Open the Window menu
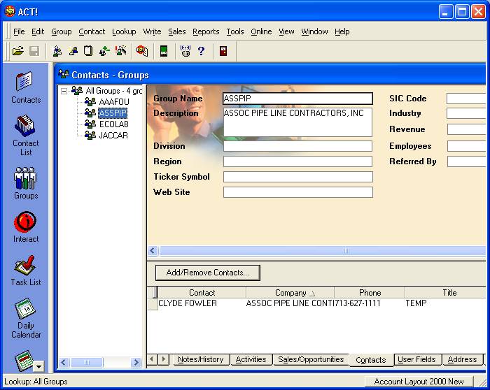Screen dimensions: 490x390 (314, 31)
